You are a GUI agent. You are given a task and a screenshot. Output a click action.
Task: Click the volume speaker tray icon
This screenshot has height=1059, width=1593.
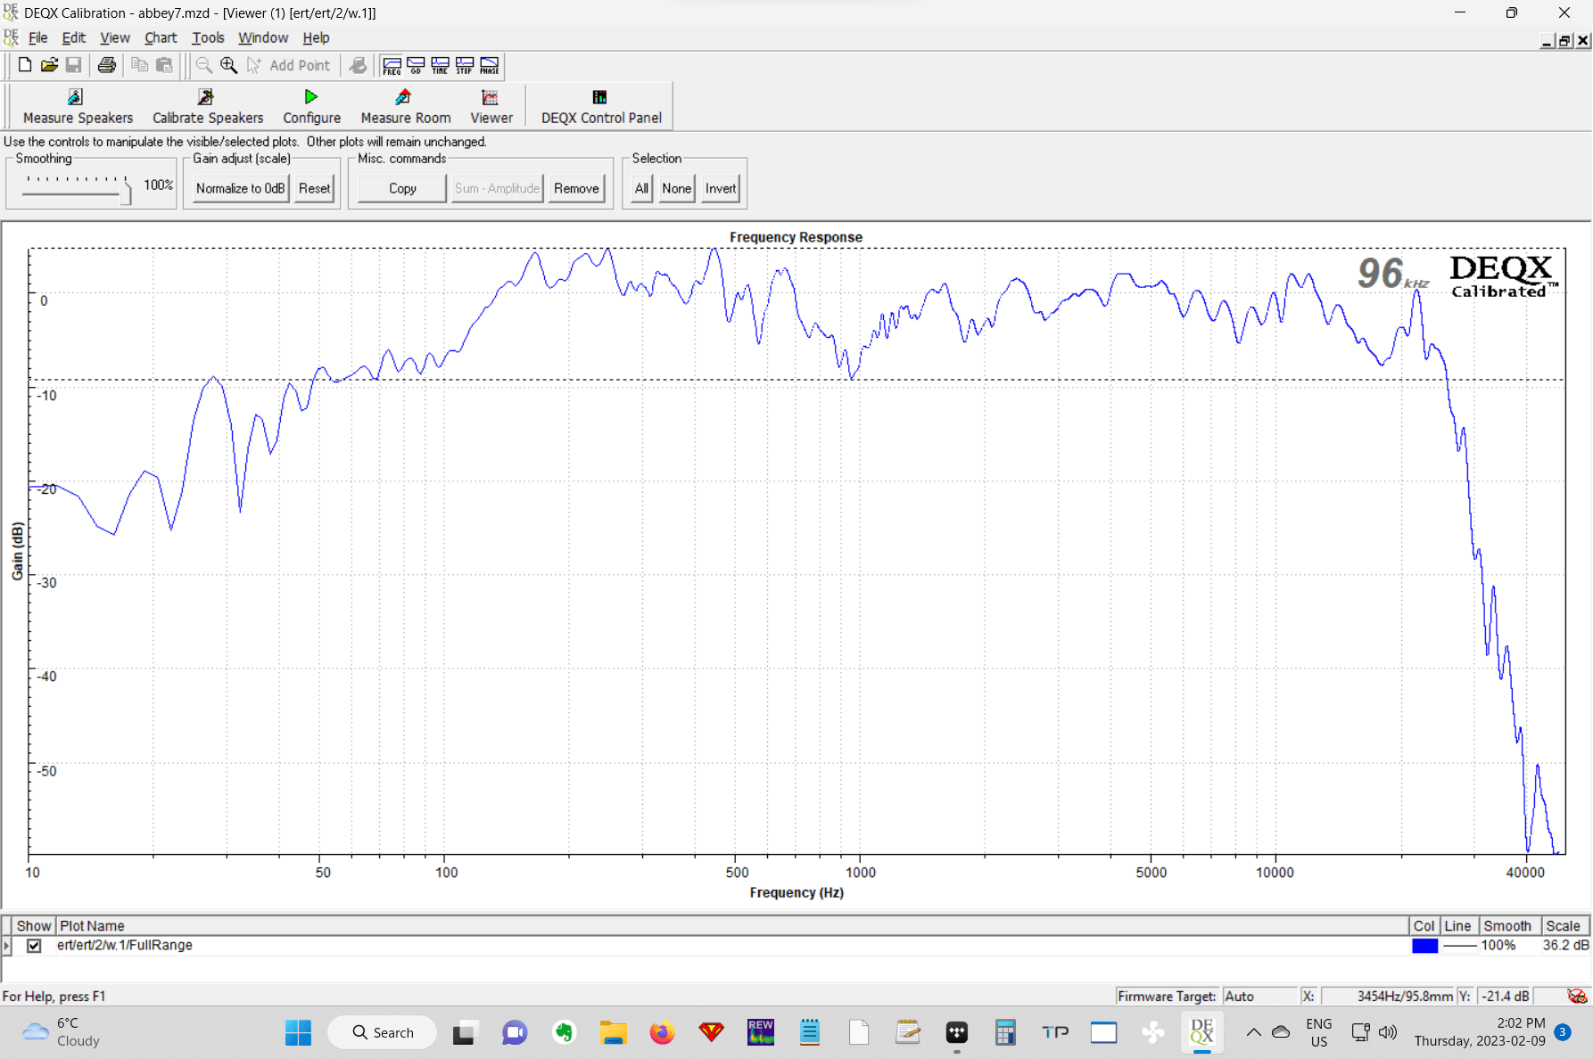1388,1032
